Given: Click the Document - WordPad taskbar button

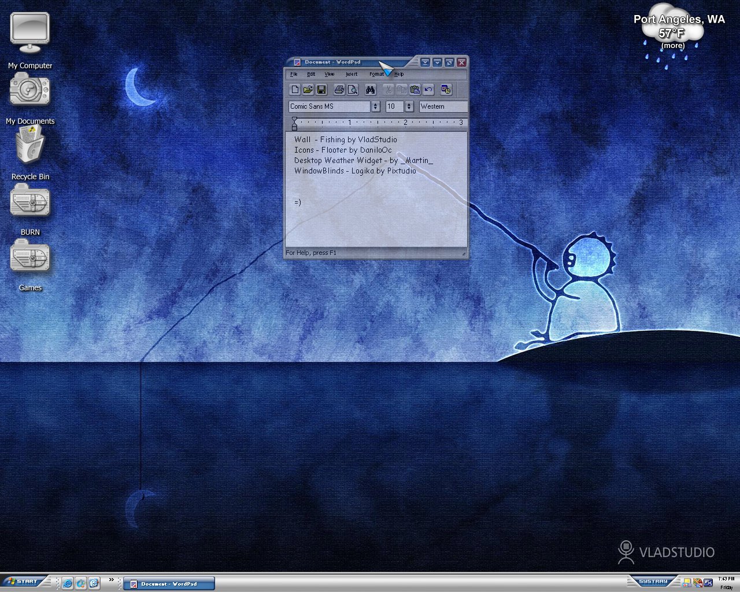Looking at the screenshot, I should (x=169, y=584).
